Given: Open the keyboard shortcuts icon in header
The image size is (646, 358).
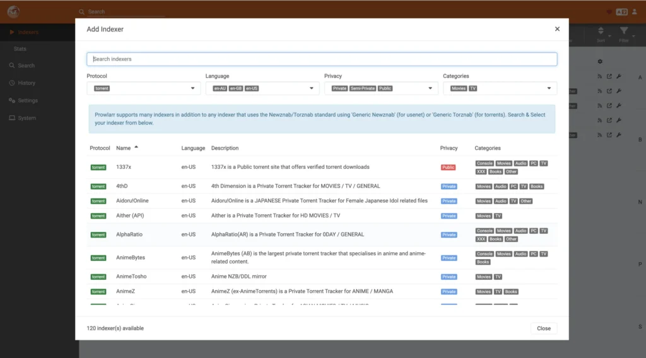Looking at the screenshot, I should [621, 12].
